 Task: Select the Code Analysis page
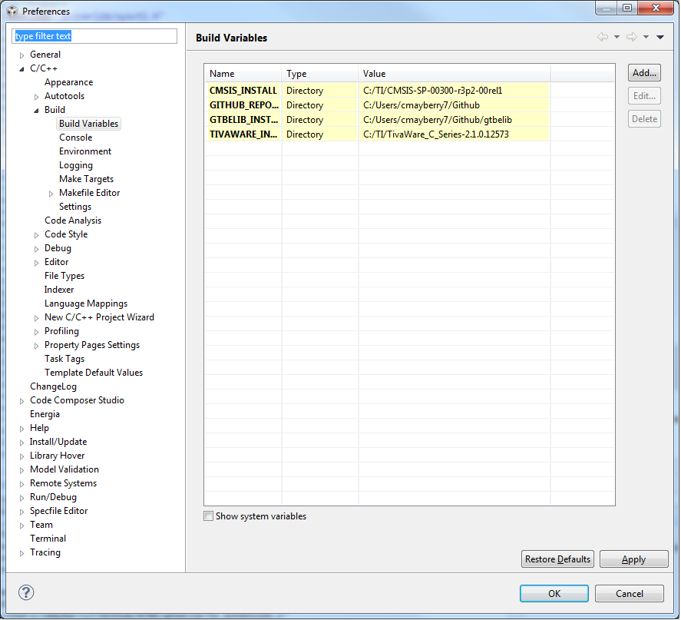(x=72, y=220)
